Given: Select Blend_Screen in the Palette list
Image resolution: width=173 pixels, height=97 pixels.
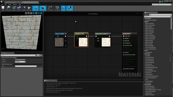Looking at the screenshot, I should 149,44.
